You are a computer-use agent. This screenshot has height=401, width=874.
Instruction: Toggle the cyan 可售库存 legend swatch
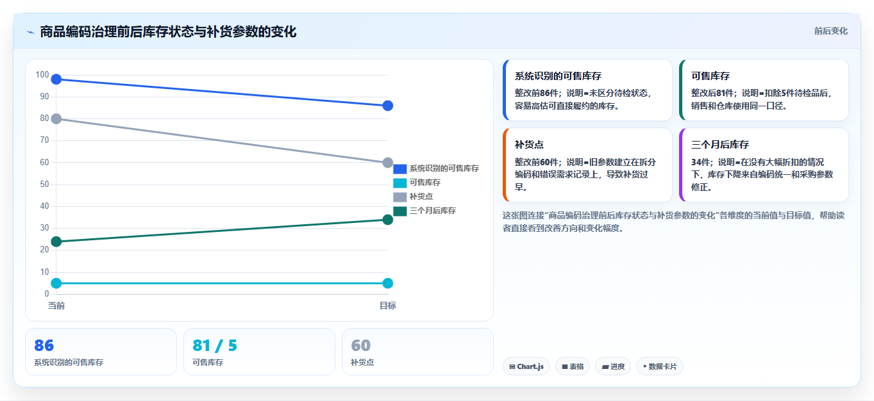point(399,183)
